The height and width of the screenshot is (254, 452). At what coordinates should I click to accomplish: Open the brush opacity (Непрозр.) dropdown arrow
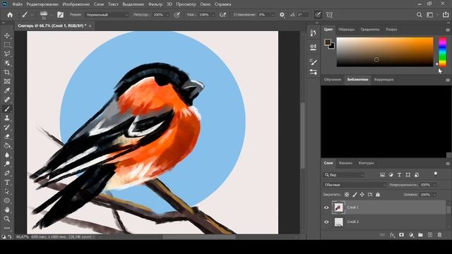(167, 15)
